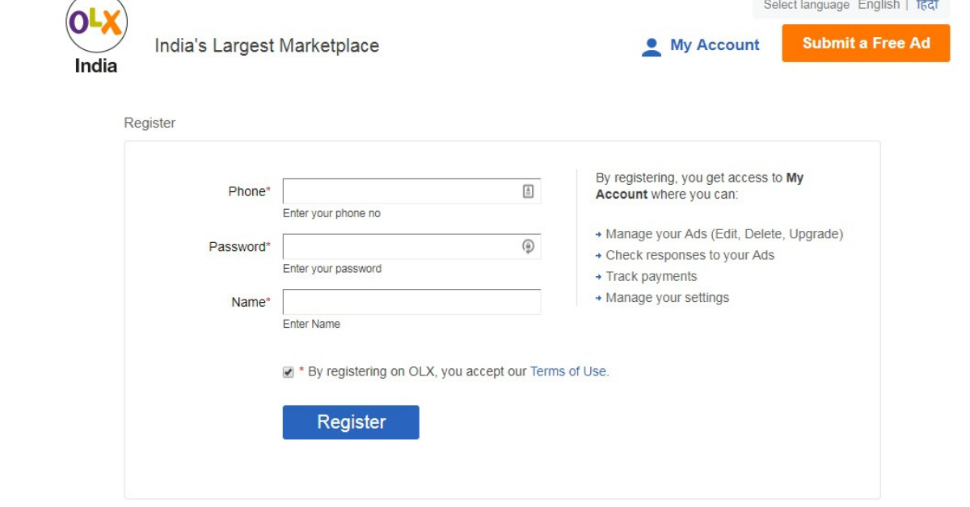Screen dimensions: 970x507
Task: Open the Terms of Use link
Action: (567, 371)
